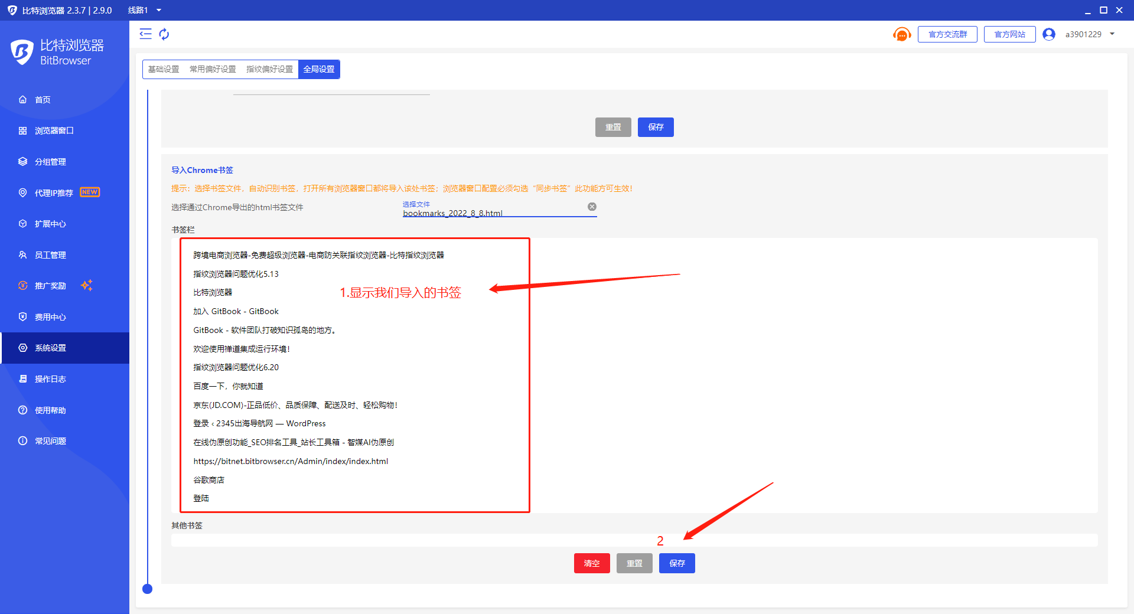1134x614 pixels.
Task: Open 代理IP推荐 in the sidebar
Action: pyautogui.click(x=54, y=192)
